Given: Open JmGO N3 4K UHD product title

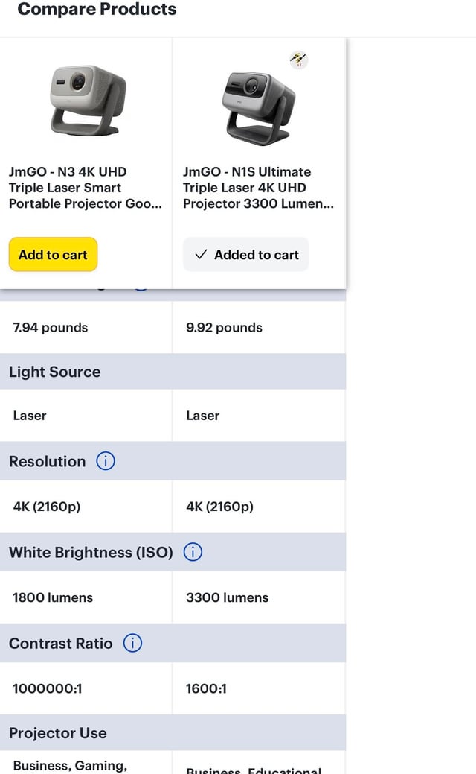Looking at the screenshot, I should (x=86, y=188).
